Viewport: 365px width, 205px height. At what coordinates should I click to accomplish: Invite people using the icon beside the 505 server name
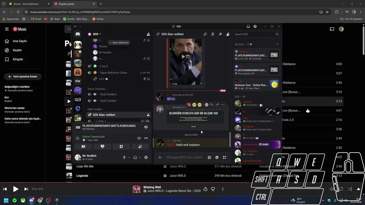tap(148, 34)
